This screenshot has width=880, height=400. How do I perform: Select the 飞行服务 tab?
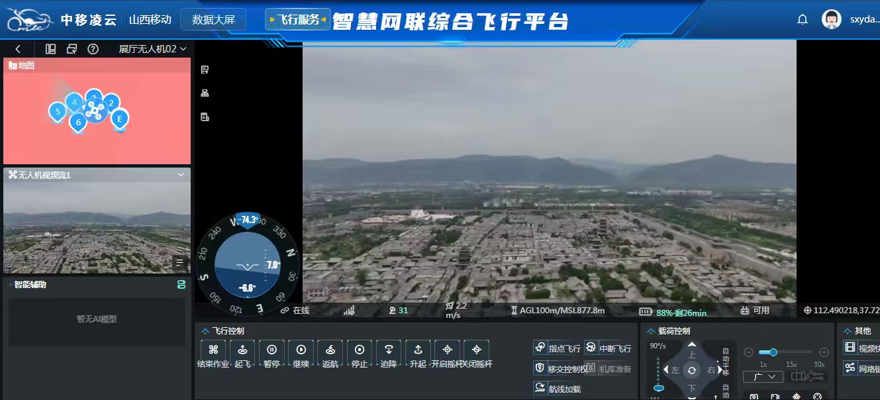tap(298, 19)
